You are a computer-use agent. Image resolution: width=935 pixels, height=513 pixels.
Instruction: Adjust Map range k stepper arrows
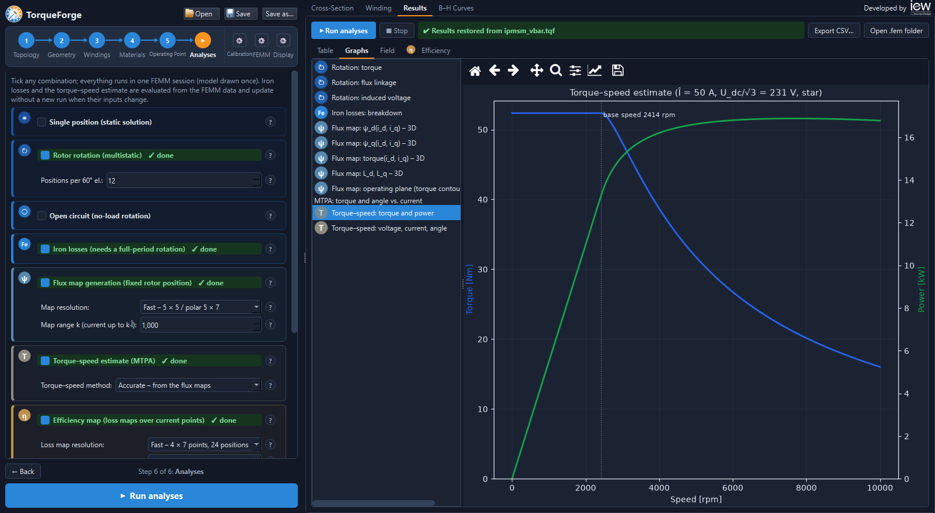[256, 325]
